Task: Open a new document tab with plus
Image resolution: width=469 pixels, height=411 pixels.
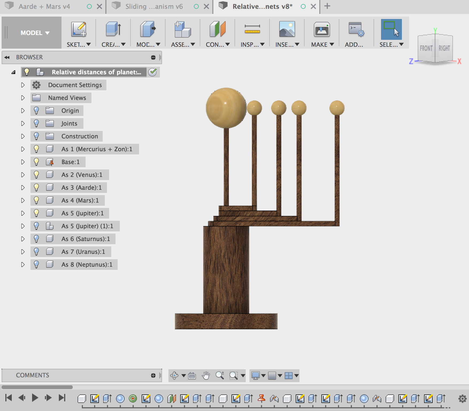Action: [x=327, y=6]
